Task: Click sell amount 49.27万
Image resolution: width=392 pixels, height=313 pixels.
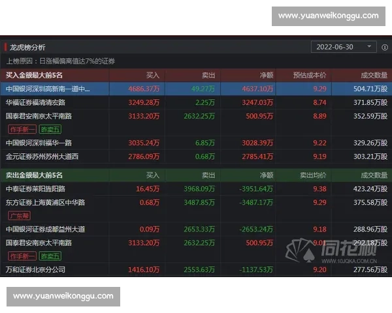Action: pos(203,89)
